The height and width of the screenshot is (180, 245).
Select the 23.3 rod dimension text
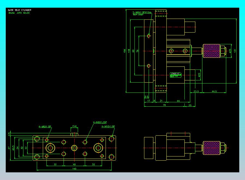[x=196, y=91]
